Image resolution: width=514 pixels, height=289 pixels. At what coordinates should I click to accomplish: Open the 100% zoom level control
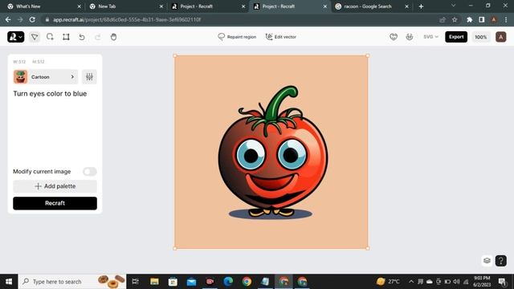[481, 37]
